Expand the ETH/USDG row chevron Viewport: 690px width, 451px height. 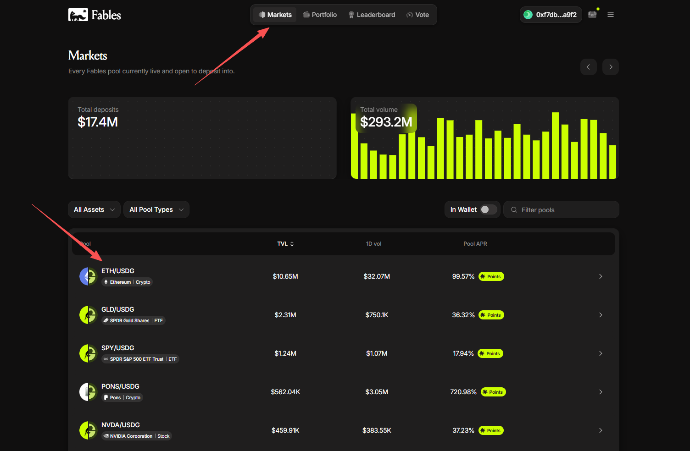[601, 276]
